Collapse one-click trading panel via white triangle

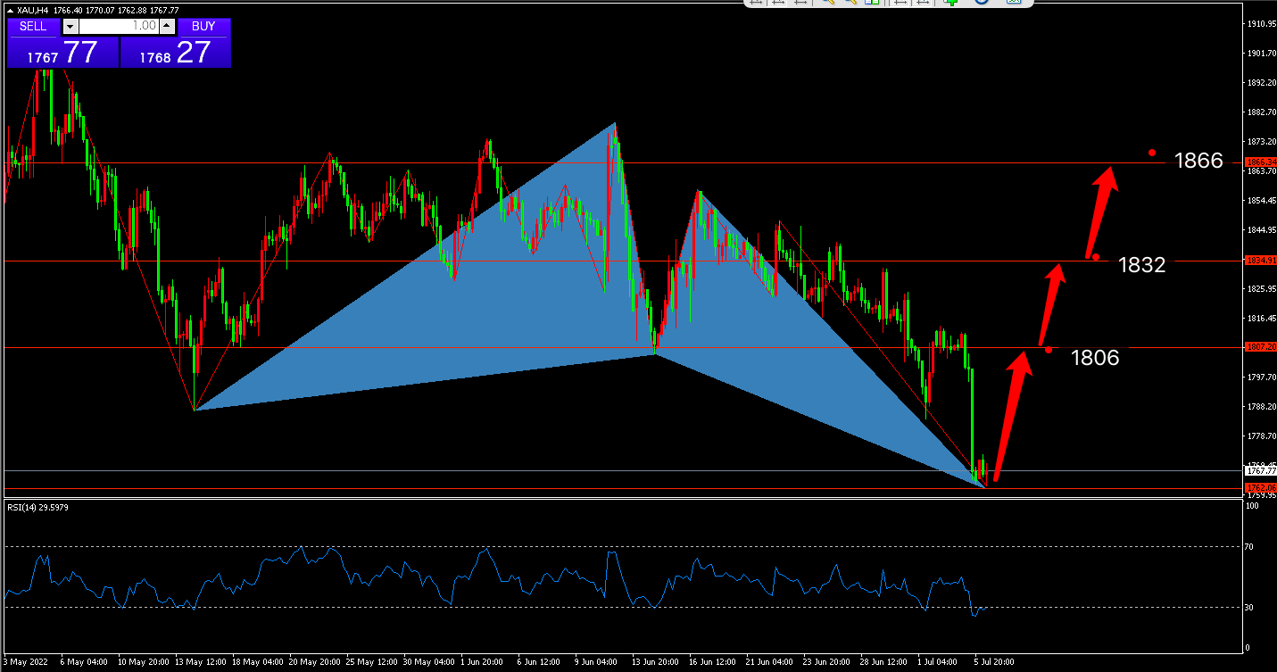[x=10, y=11]
